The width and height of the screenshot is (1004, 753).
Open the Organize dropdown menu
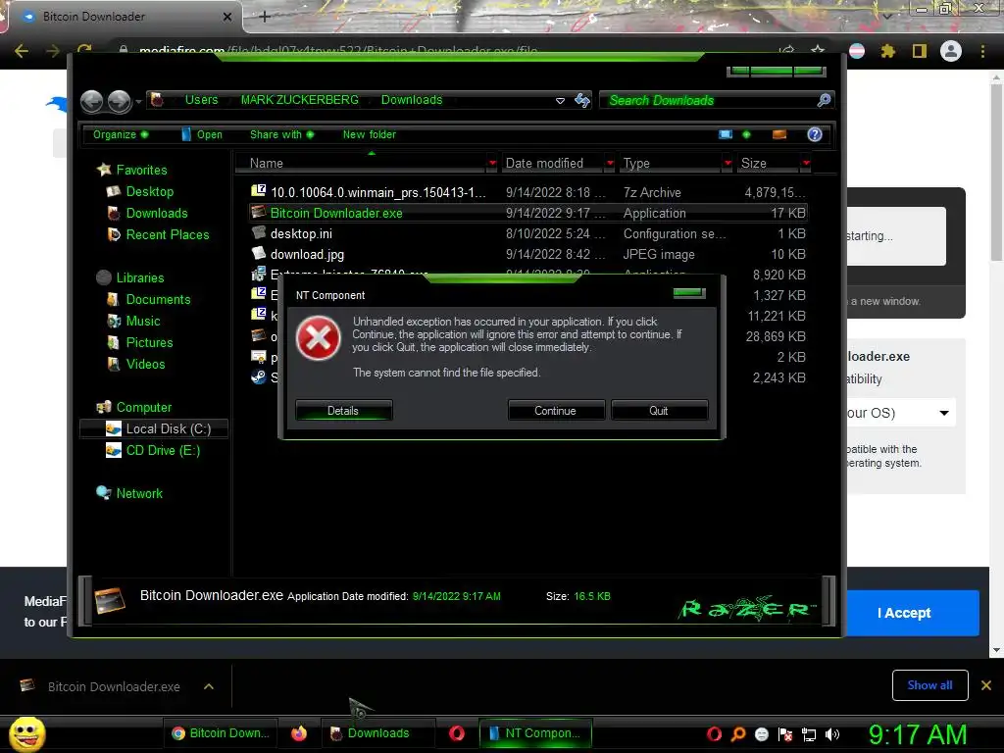tap(121, 134)
